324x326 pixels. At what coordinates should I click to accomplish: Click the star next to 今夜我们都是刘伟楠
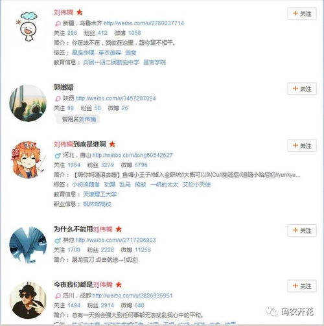[119, 285]
